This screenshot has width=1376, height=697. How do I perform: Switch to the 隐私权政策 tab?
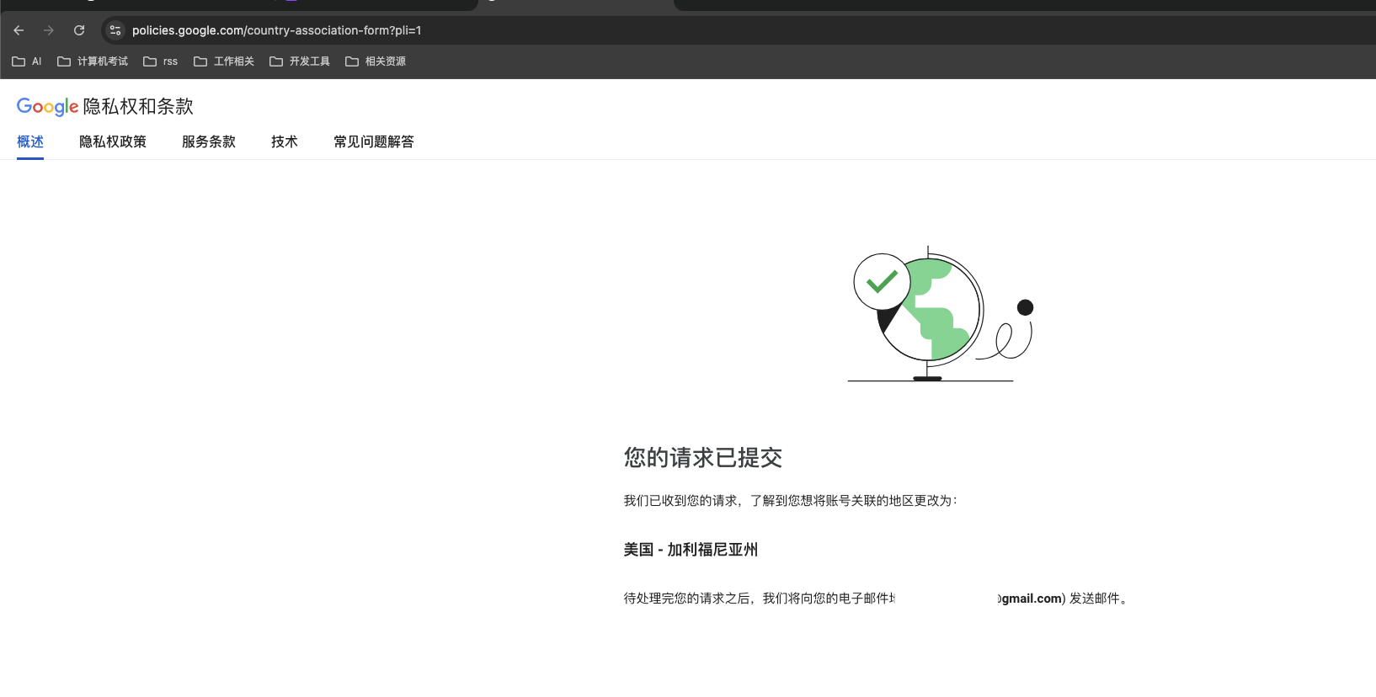tap(113, 141)
